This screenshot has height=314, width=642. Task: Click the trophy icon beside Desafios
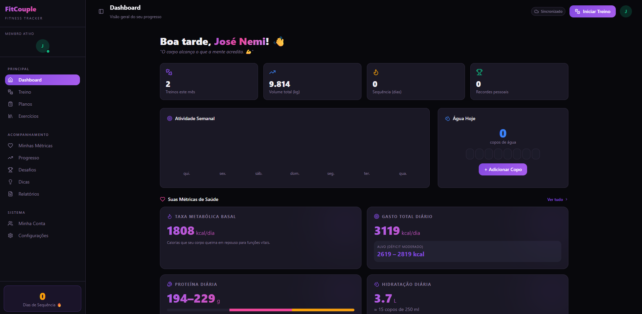[10, 170]
